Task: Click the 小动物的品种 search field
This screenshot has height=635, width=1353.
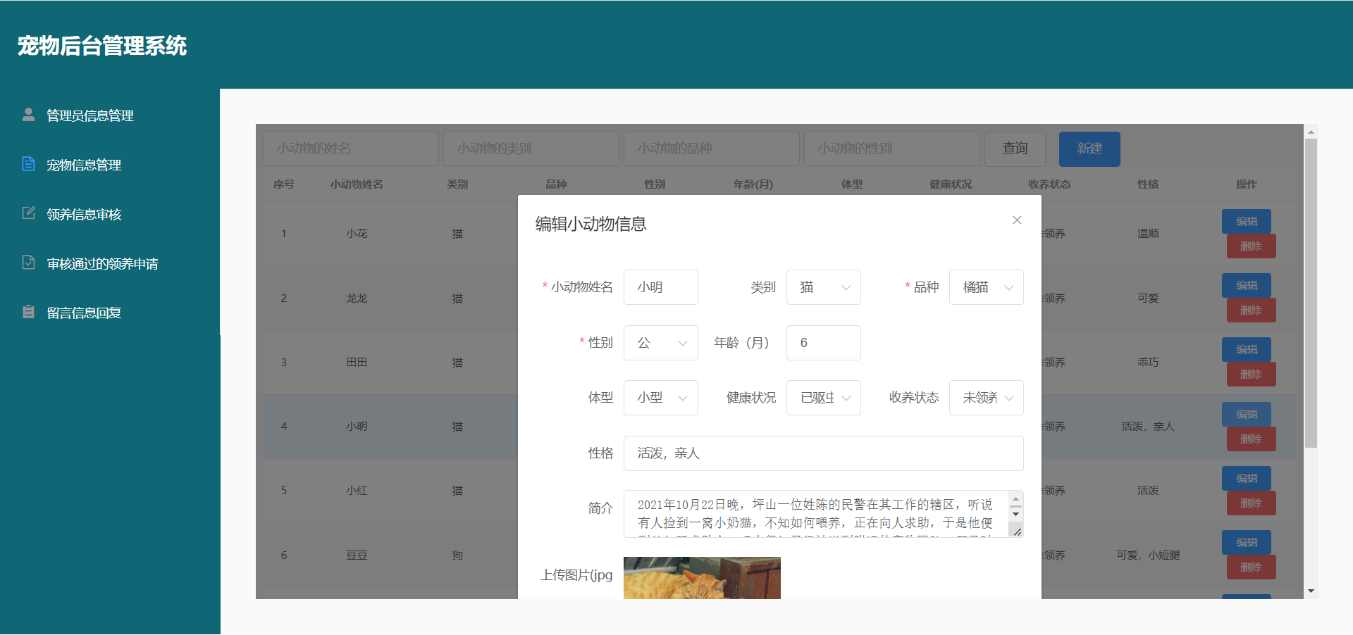Action: click(712, 149)
